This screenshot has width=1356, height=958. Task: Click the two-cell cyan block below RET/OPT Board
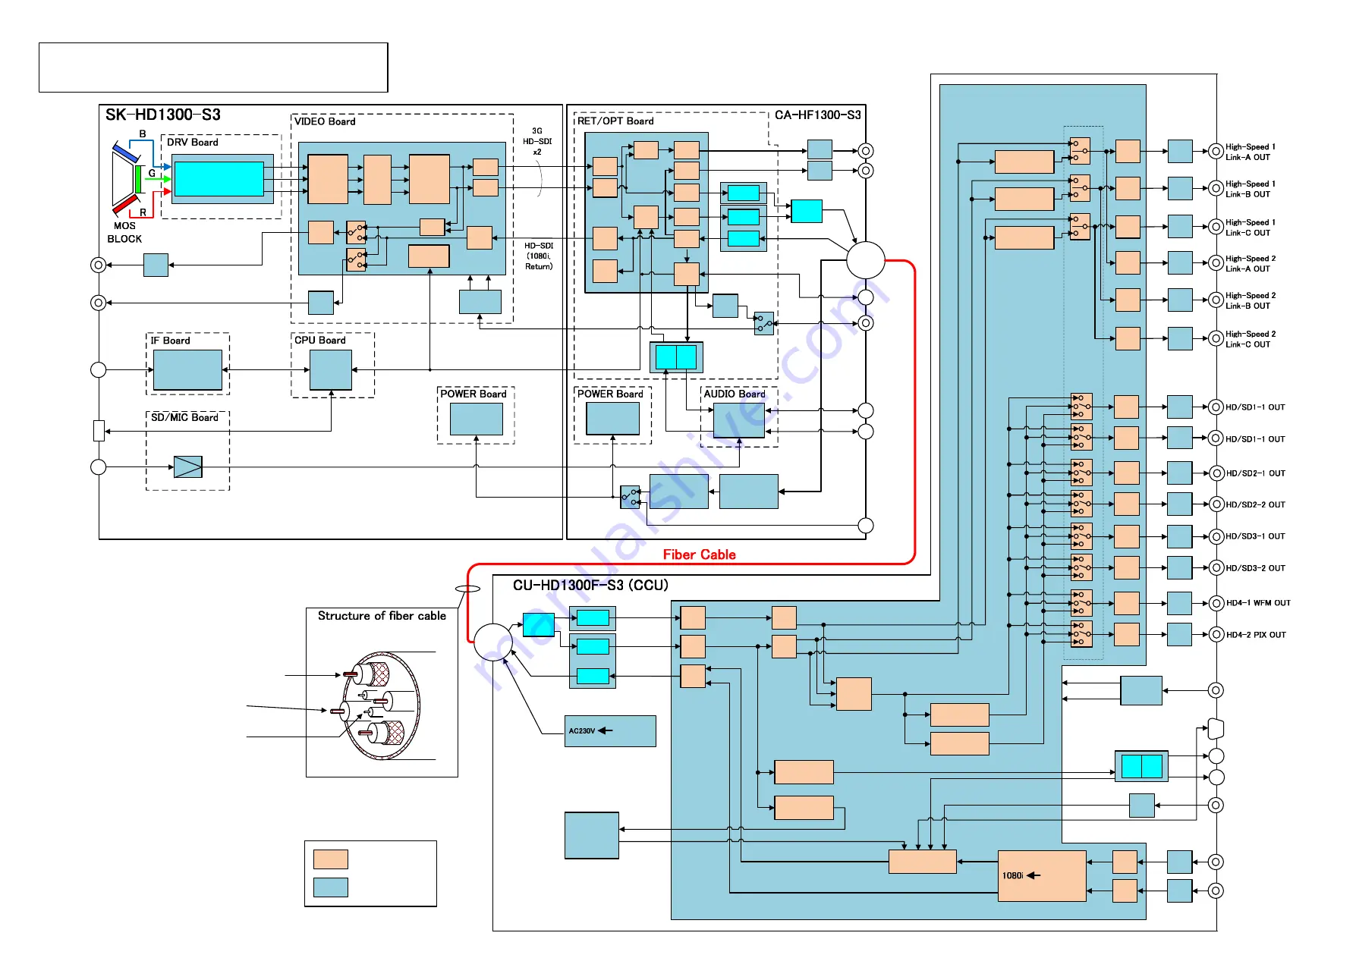click(676, 357)
